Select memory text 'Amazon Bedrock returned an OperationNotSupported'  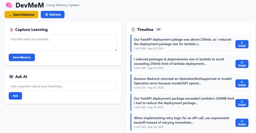[x=183, y=81]
